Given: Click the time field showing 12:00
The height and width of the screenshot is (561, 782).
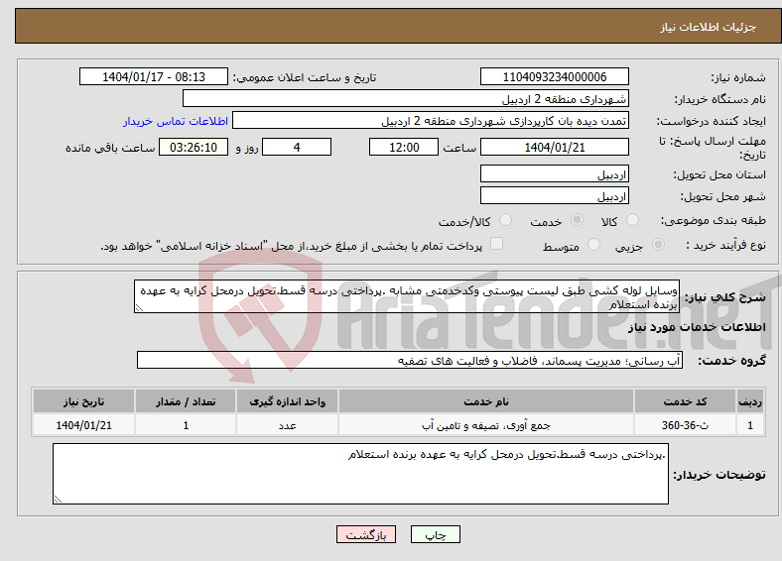Looking at the screenshot, I should (404, 147).
